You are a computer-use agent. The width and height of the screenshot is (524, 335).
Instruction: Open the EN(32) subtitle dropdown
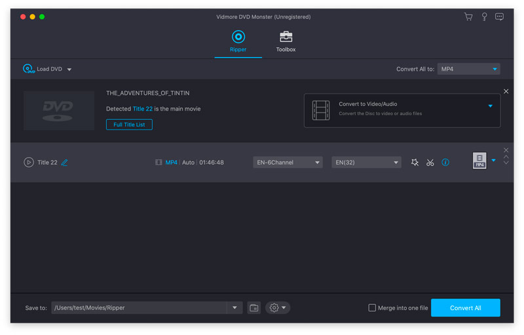(366, 162)
